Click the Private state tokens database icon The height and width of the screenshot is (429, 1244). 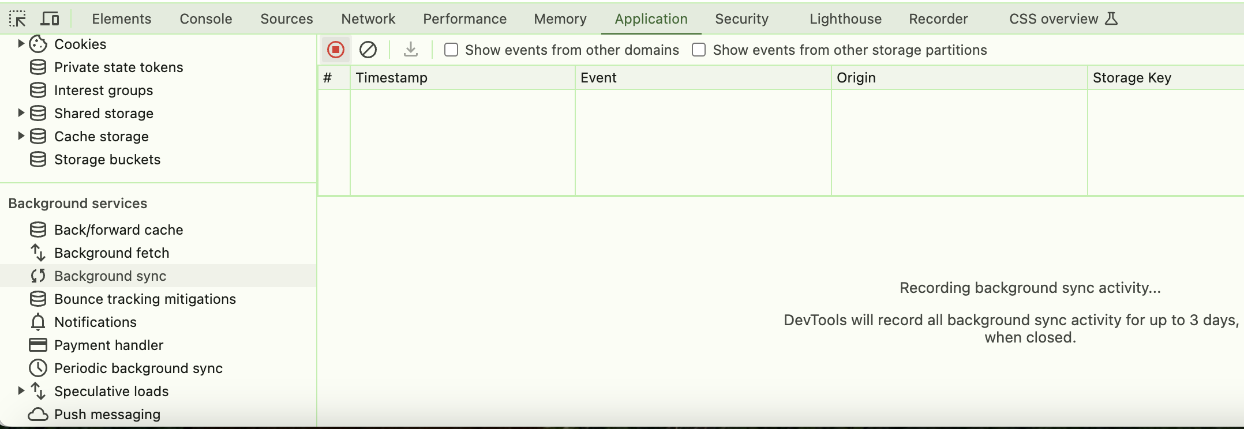[38, 67]
